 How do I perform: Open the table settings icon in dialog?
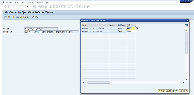point(186,25)
